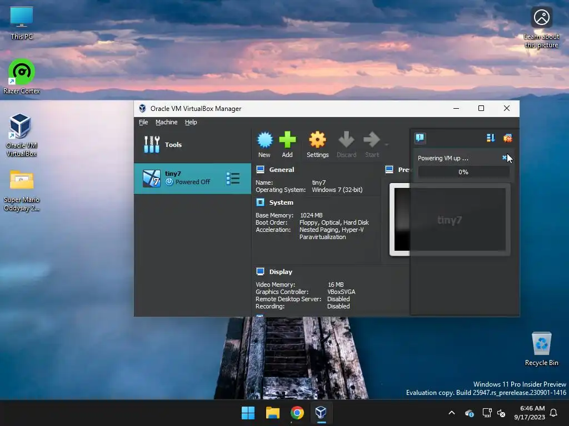
Task: Cancel the Powering VM up progress
Action: click(505, 158)
